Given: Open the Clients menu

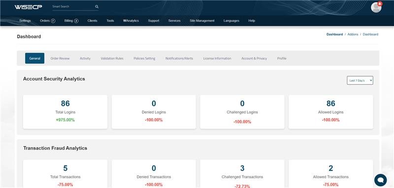Looking at the screenshot, I should tap(92, 21).
